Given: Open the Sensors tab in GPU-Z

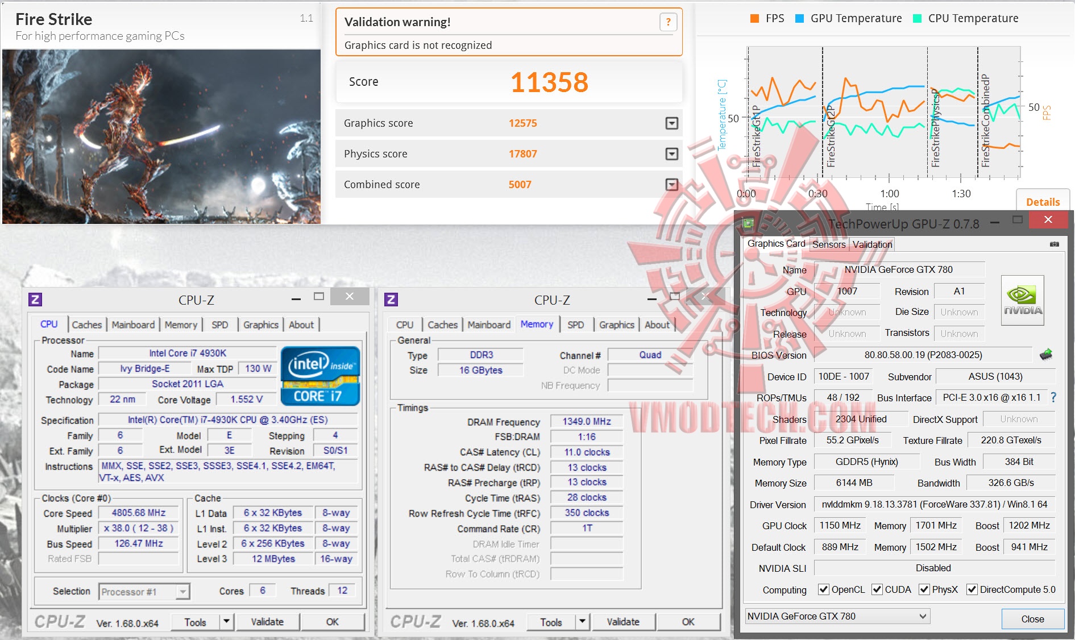Looking at the screenshot, I should click(829, 244).
